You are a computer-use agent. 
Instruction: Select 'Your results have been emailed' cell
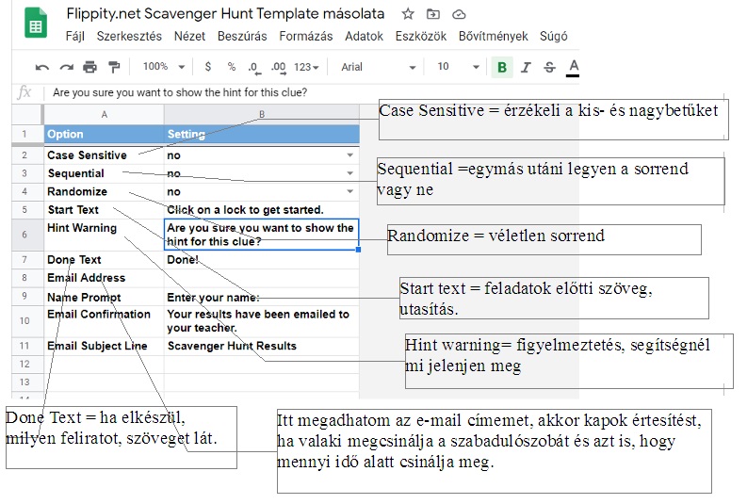[x=262, y=321]
